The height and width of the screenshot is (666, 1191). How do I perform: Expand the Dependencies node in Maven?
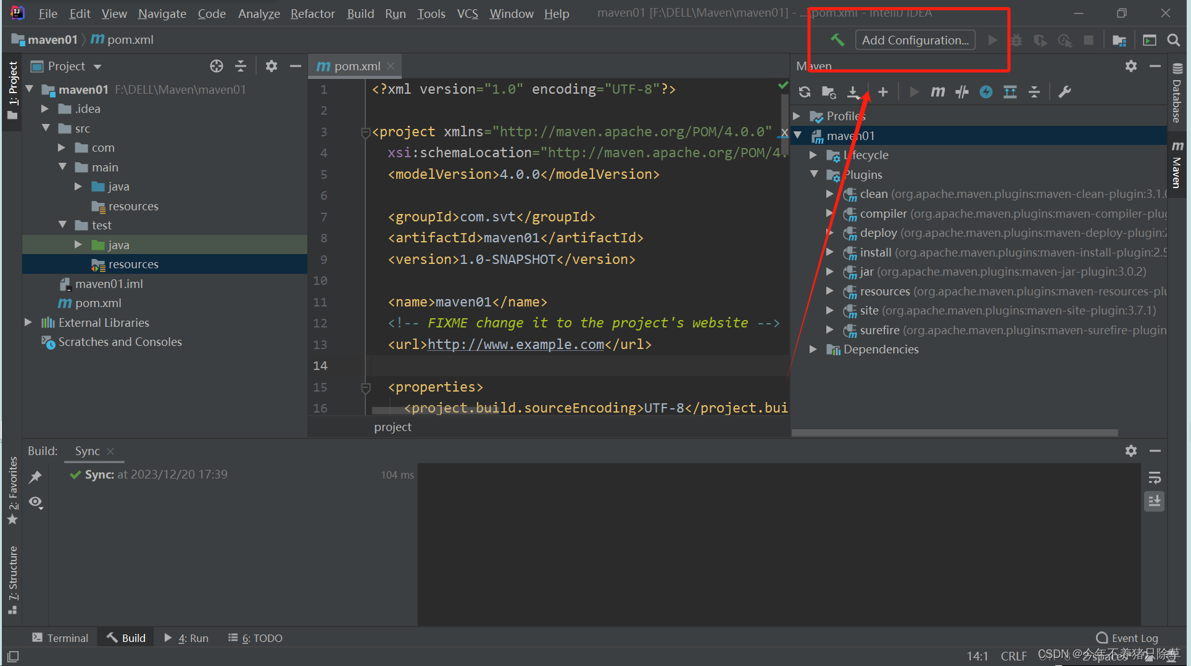point(813,349)
